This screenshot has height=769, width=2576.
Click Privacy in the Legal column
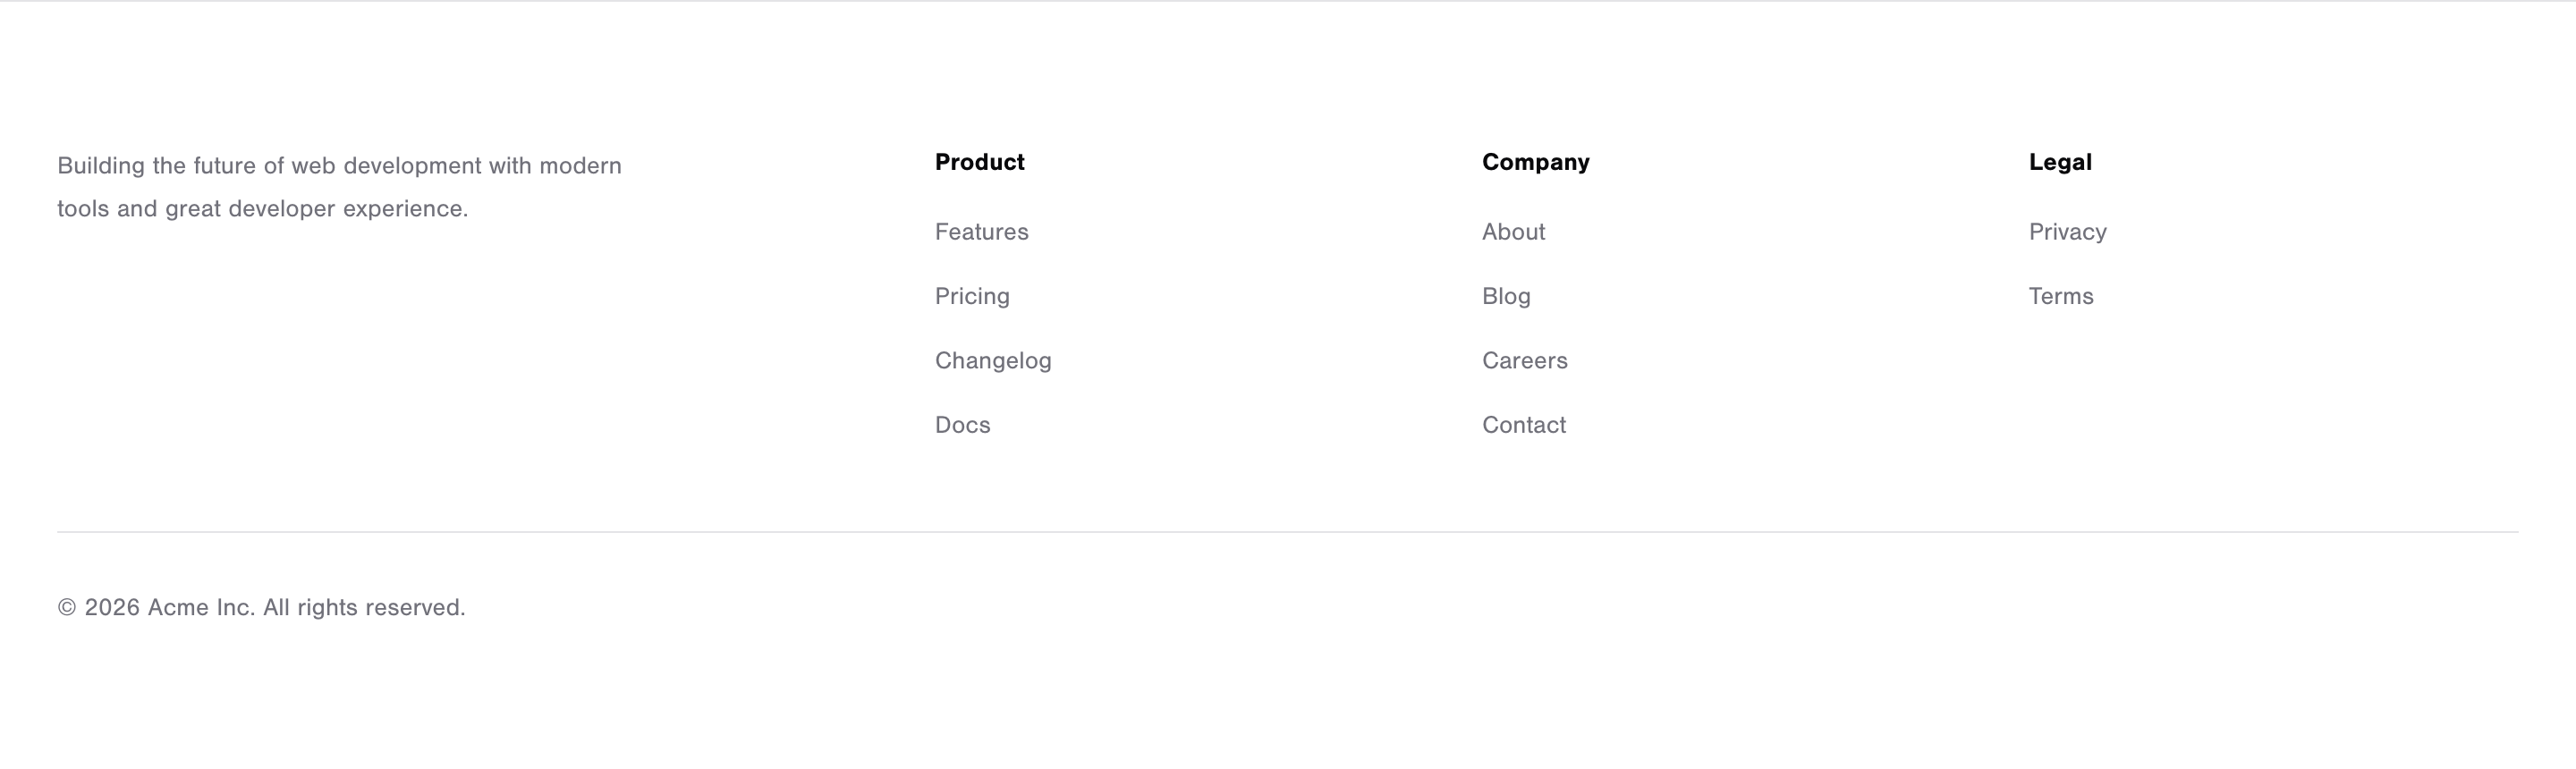tap(2067, 232)
